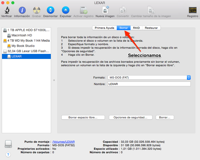Open the RAID tab
This screenshot has height=160, width=200.
pyautogui.click(x=136, y=28)
